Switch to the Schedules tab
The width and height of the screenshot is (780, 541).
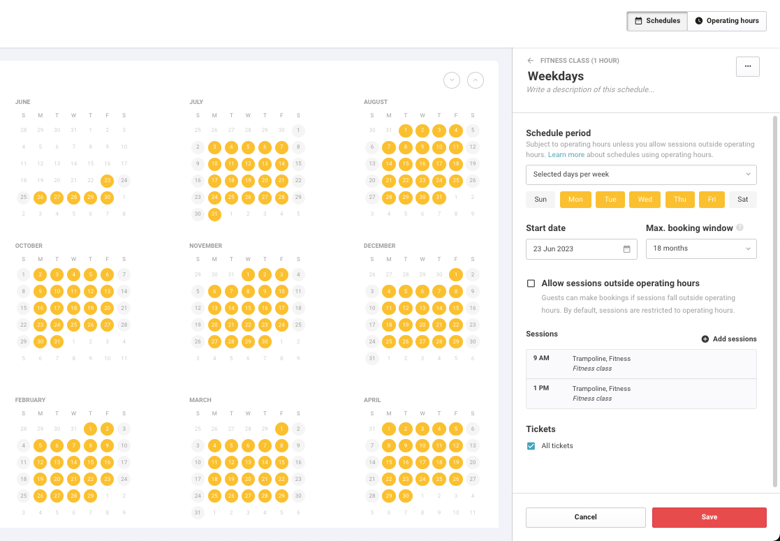(657, 21)
